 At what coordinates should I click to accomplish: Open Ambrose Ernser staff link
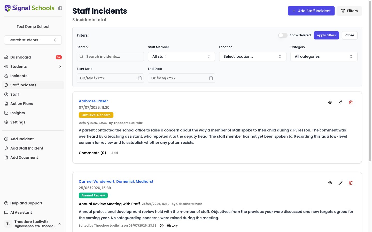[x=93, y=101]
